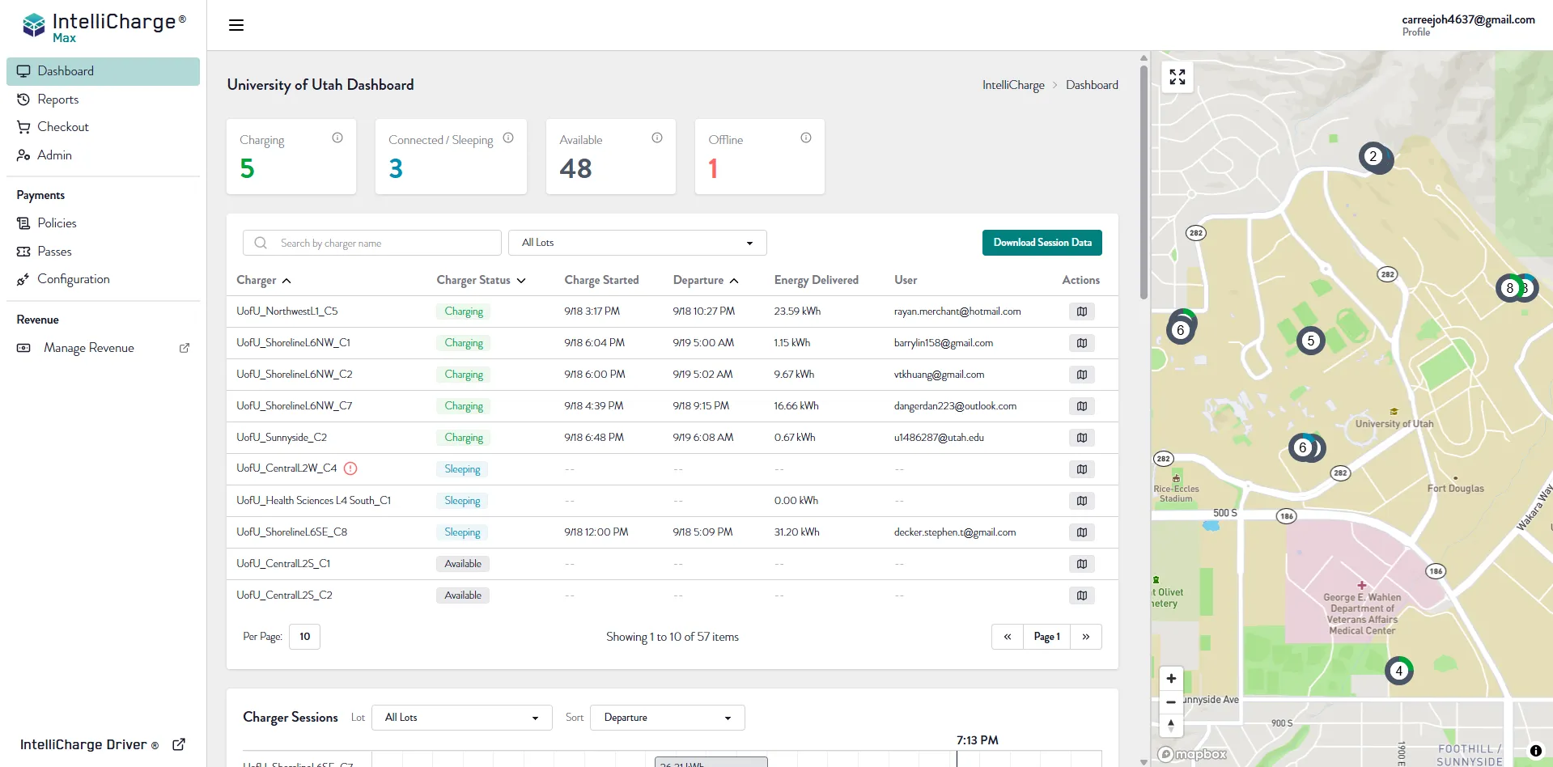Image resolution: width=1553 pixels, height=767 pixels.
Task: Click the warning icon beside UofU_CentralL2W_C4
Action: click(350, 468)
